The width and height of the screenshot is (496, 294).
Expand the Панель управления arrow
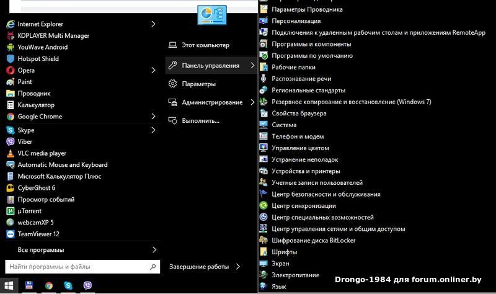[x=252, y=66]
